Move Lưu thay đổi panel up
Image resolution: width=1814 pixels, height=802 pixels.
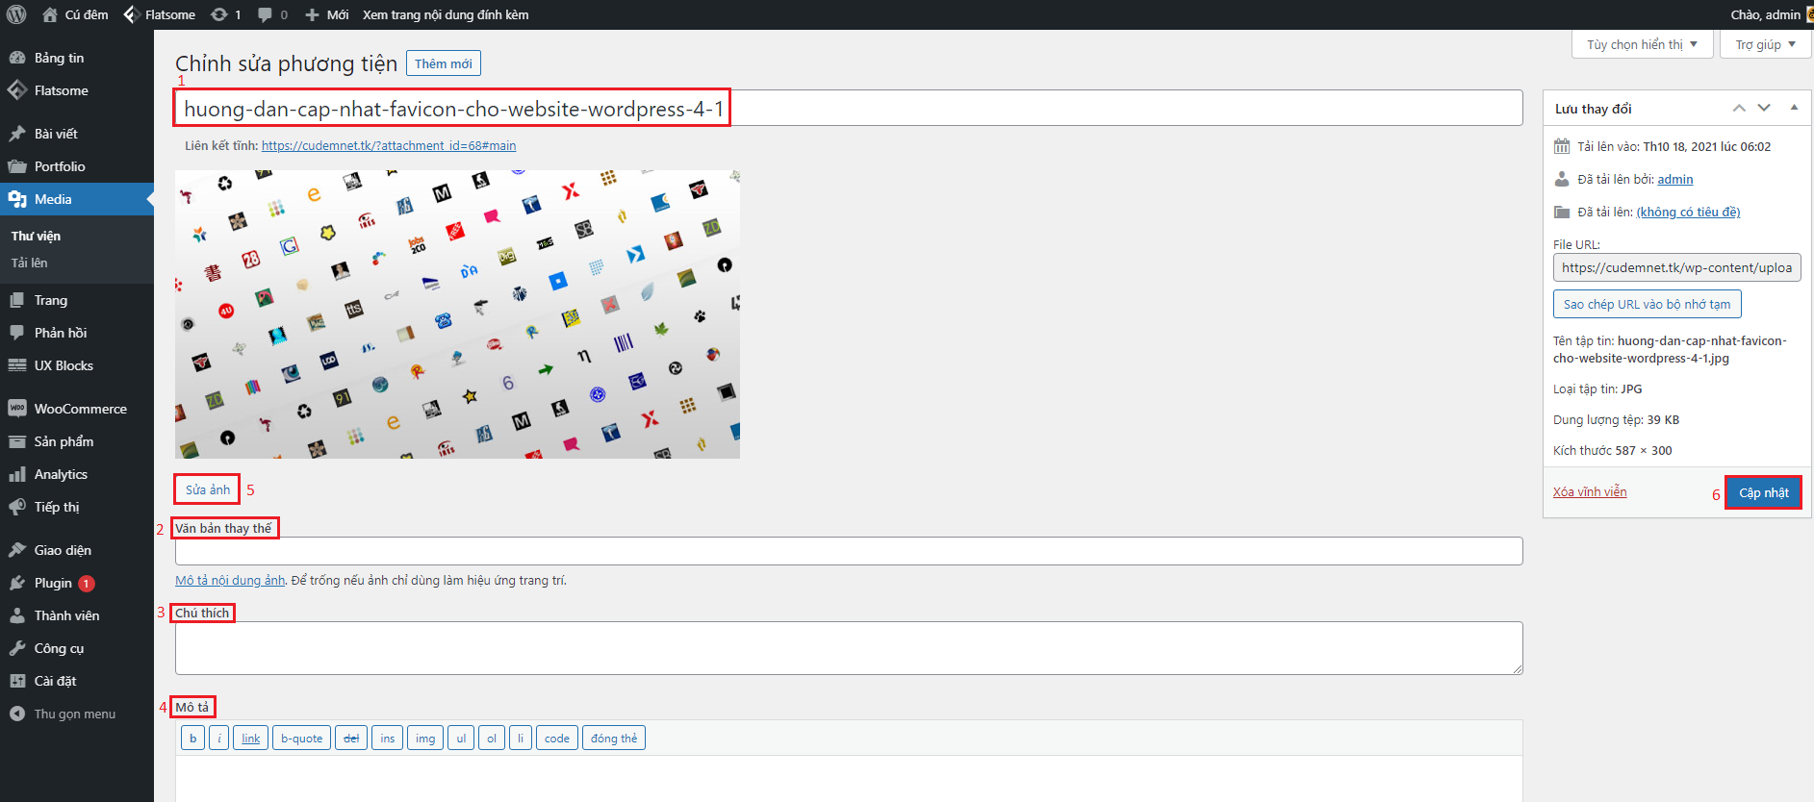pos(1739,108)
